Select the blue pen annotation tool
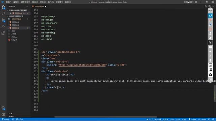Screen dimensions: 216x121 pos(210,25)
